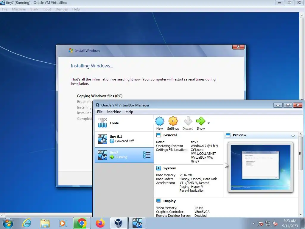Launch Windows Media Player from taskbar
305x229 pixels.
pyautogui.click(x=63, y=223)
